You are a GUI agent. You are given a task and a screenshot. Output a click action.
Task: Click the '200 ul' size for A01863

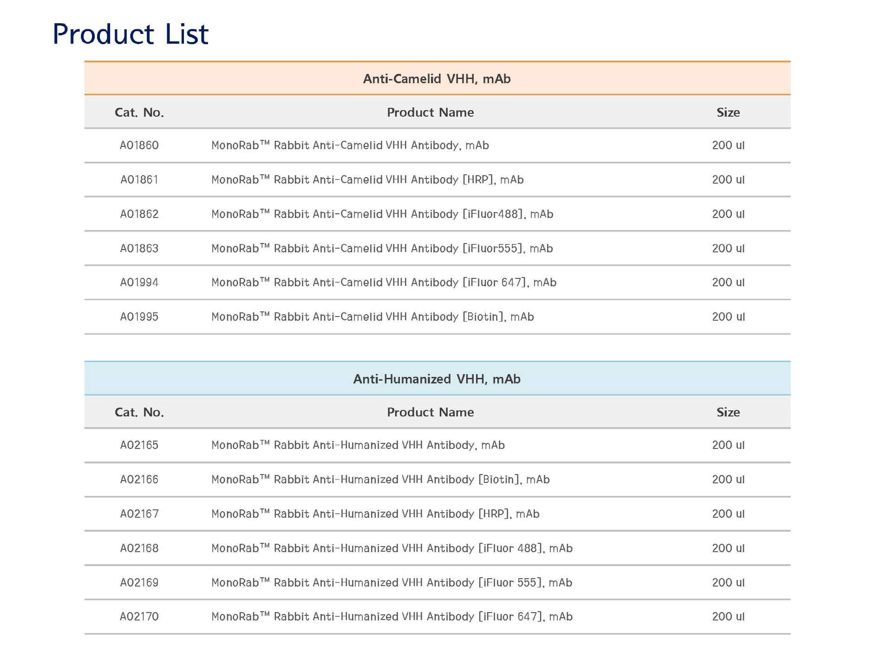(728, 248)
